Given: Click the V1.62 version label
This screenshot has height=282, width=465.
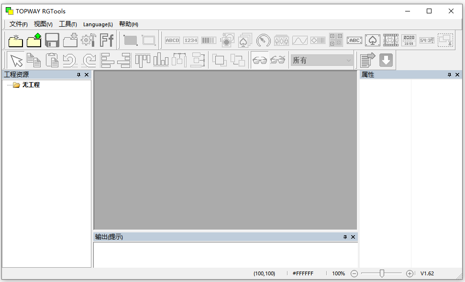Looking at the screenshot, I should tap(427, 273).
